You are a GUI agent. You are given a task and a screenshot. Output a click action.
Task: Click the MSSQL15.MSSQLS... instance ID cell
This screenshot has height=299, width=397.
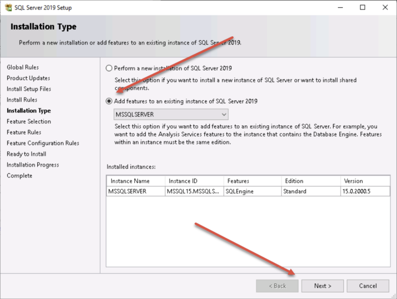(x=195, y=191)
